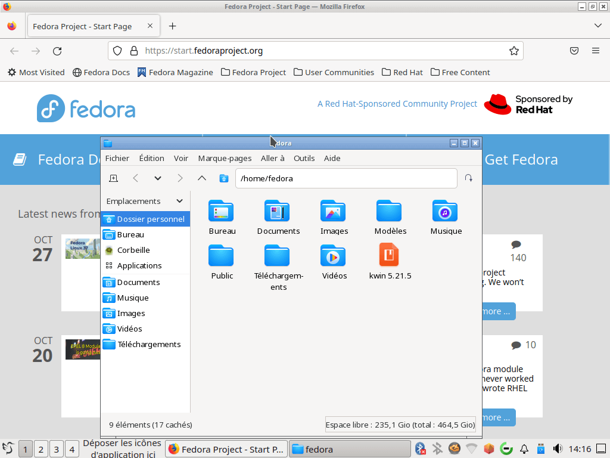This screenshot has height=458, width=610.
Task: Open the Outils menu
Action: tap(304, 158)
